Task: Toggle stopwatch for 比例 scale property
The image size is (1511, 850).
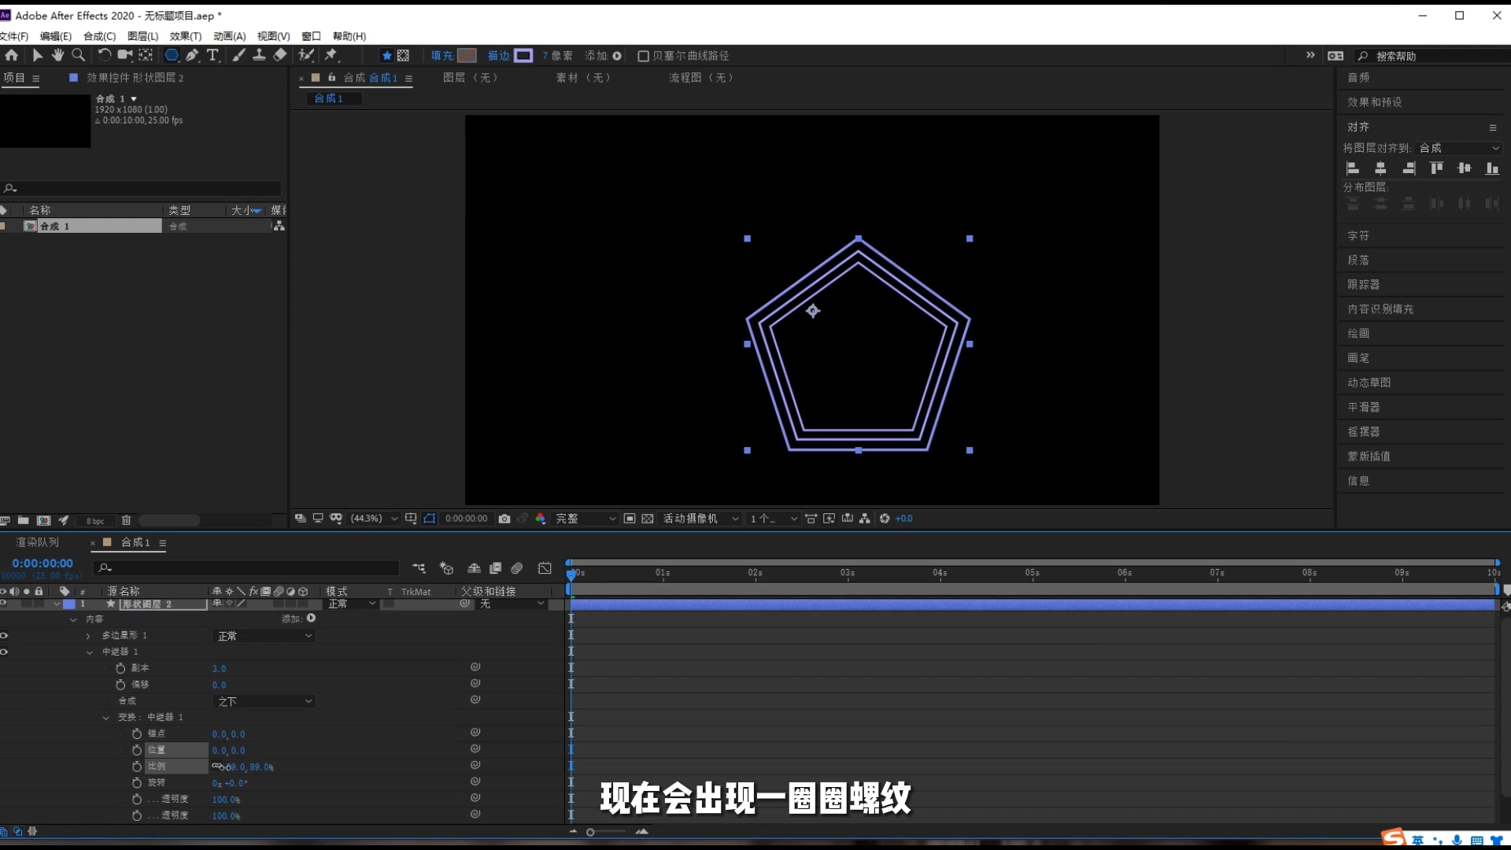Action: tap(137, 767)
